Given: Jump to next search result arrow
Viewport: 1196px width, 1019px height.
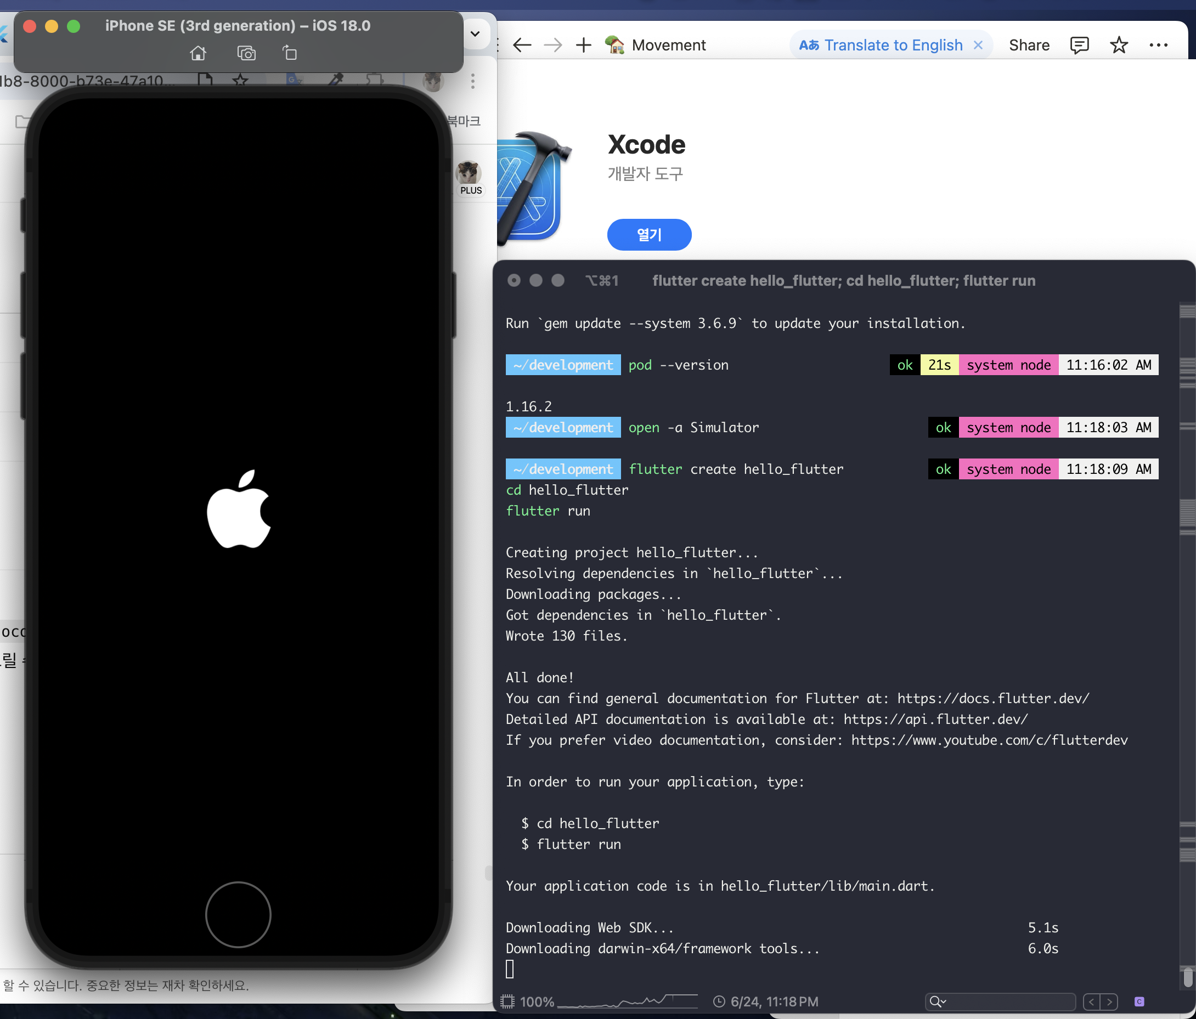Looking at the screenshot, I should [x=1109, y=1001].
